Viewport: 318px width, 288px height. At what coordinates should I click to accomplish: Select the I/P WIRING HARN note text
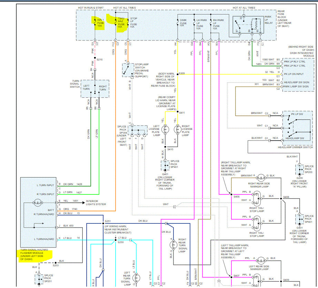(118, 230)
